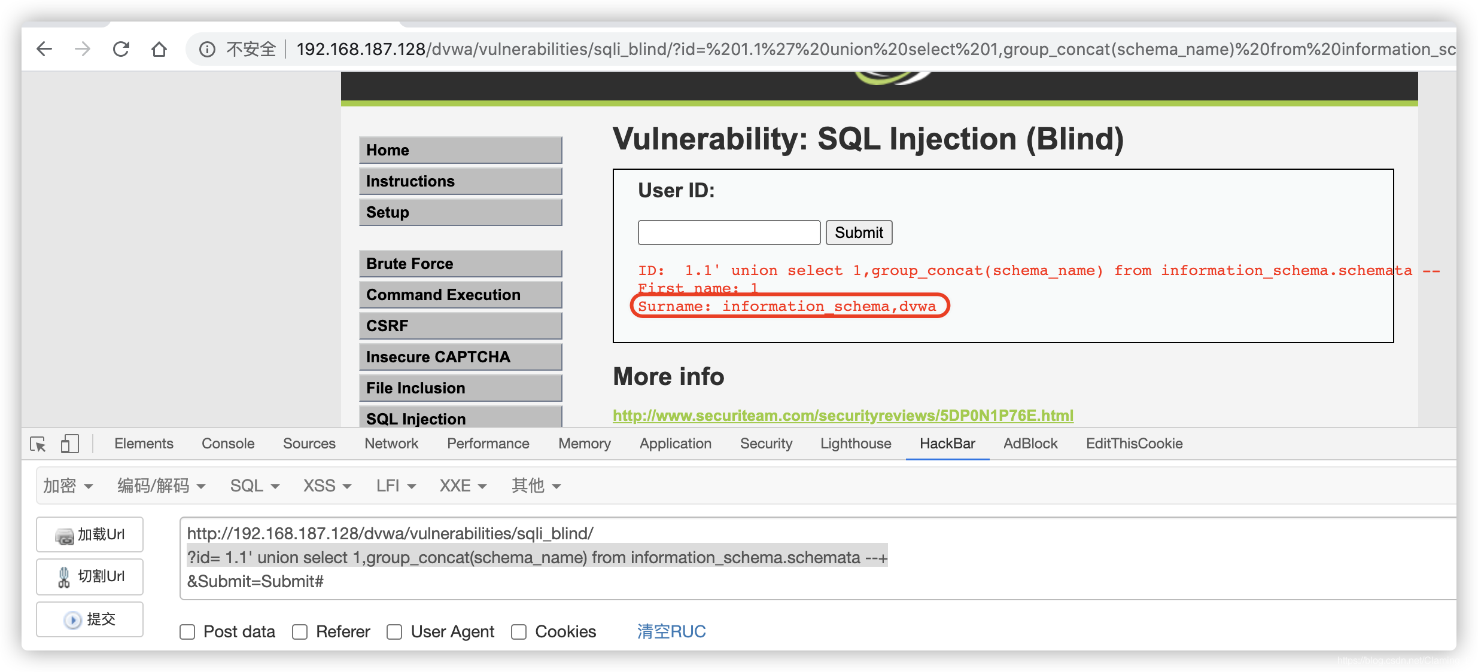Enable the Referer checkbox
This screenshot has height=672, width=1478.
(x=300, y=632)
